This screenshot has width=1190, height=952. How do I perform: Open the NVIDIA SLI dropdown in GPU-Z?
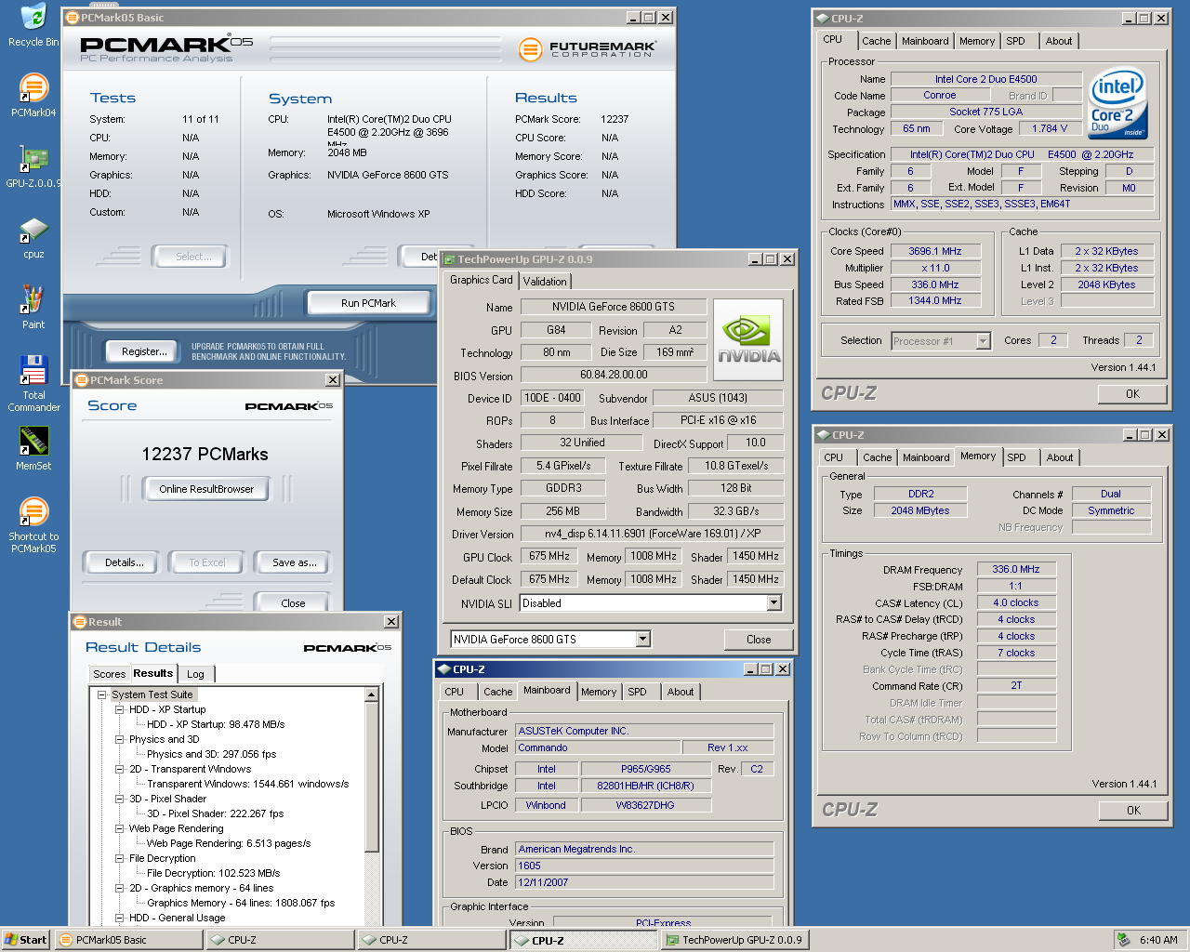[773, 602]
